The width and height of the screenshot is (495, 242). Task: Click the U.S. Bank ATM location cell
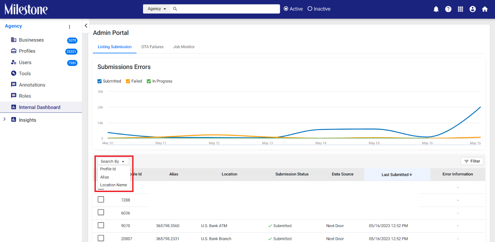coord(214,226)
